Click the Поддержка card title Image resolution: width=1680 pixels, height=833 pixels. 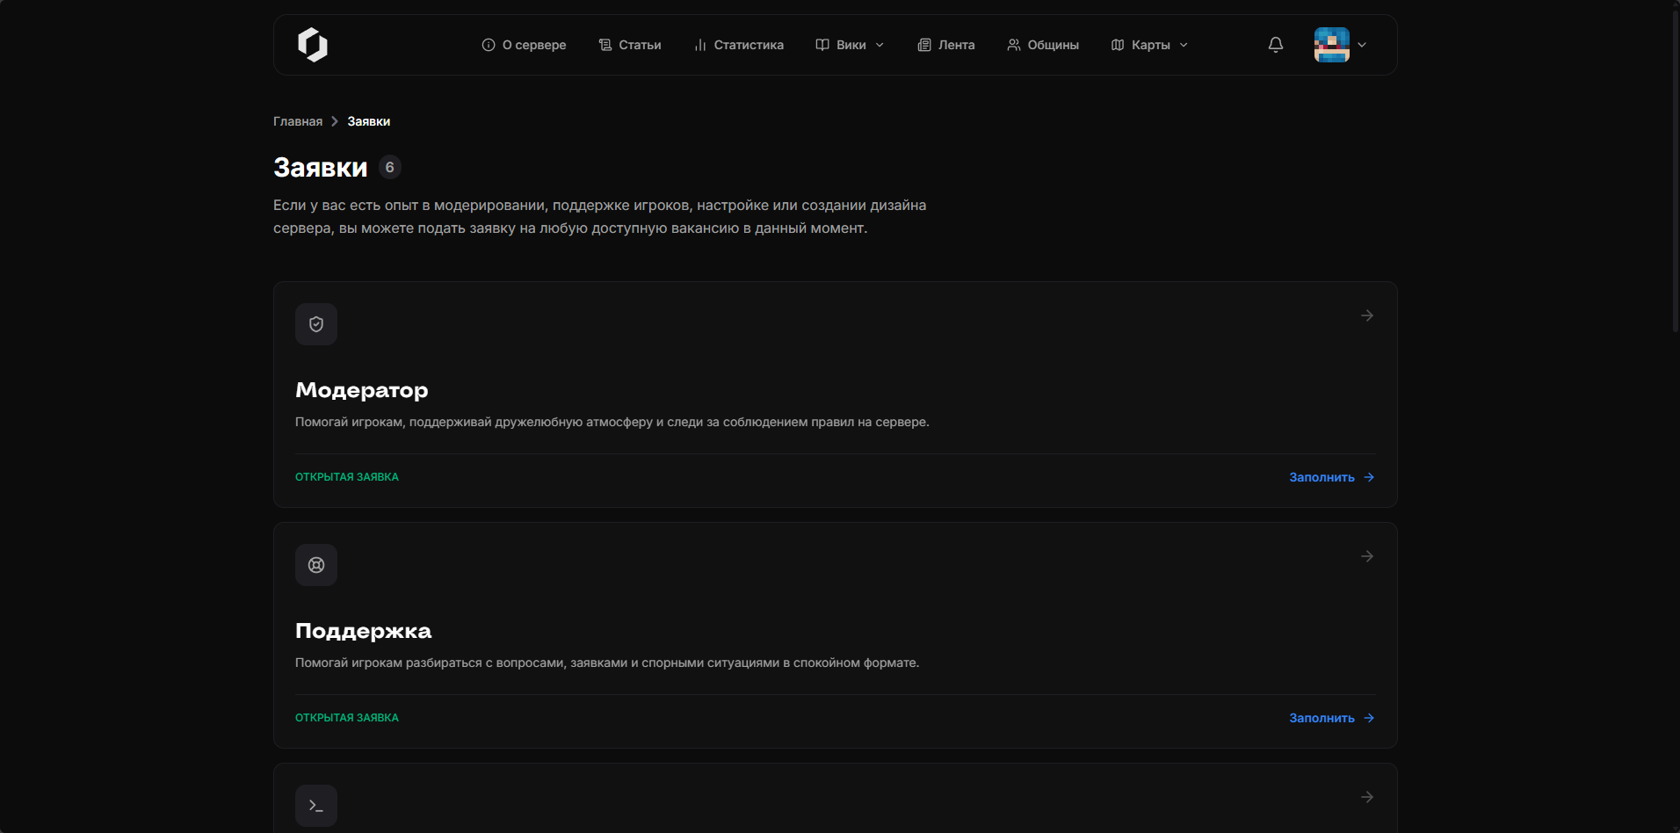[x=364, y=631]
